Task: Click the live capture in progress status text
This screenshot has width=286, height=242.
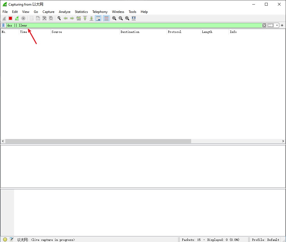Action: (46, 240)
